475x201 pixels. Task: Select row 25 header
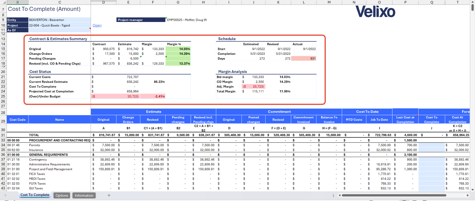tap(3, 96)
